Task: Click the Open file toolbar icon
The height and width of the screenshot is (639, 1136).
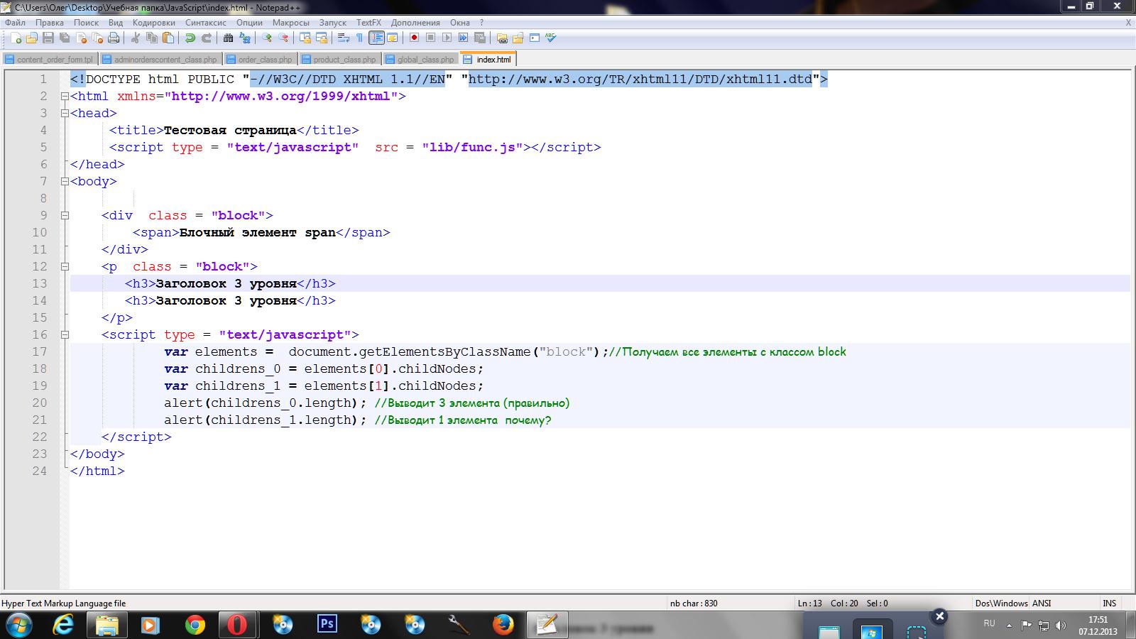Action: [32, 38]
